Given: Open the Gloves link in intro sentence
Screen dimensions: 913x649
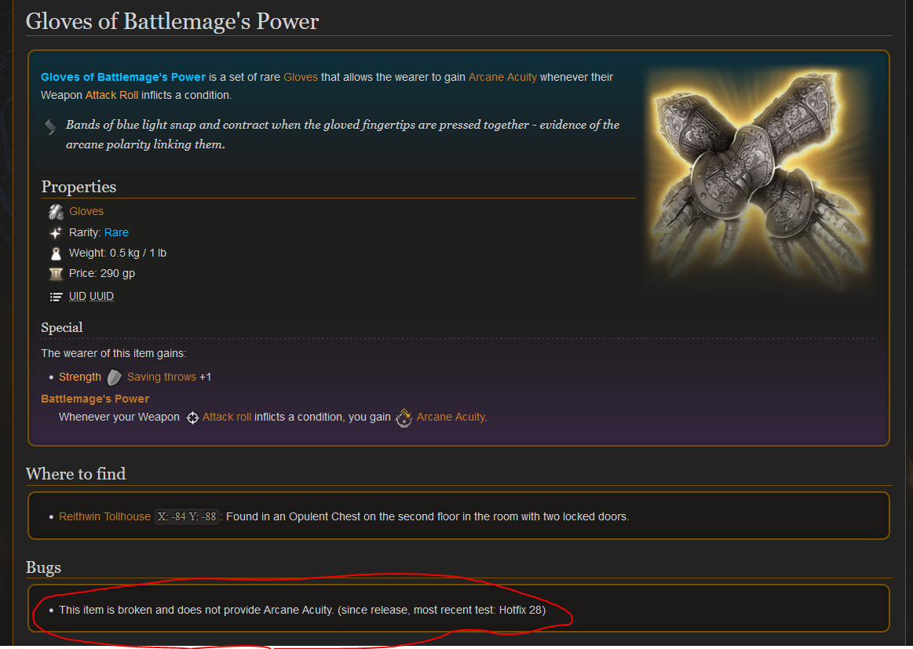Looking at the screenshot, I should [301, 77].
